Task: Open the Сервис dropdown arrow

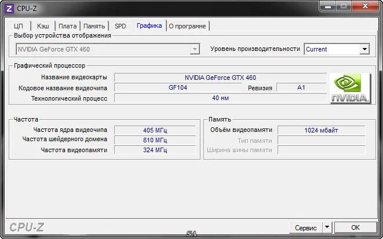Action: [327, 227]
